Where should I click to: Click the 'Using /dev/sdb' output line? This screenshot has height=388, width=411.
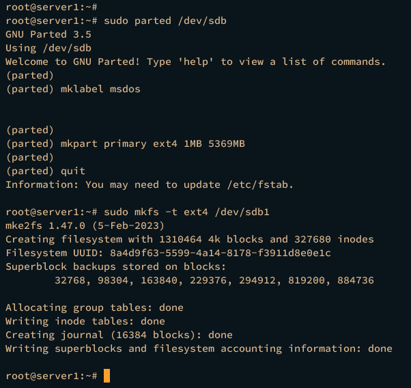48,48
